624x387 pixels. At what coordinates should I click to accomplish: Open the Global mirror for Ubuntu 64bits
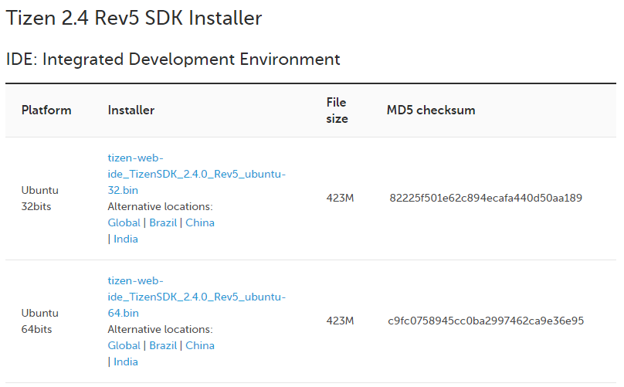(x=124, y=345)
